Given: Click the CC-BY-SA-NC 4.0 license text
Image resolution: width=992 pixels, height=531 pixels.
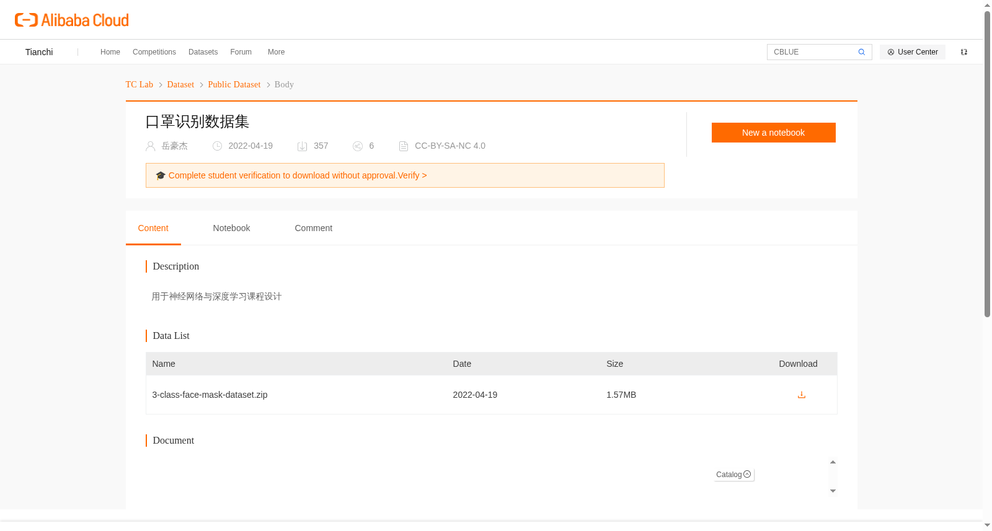Looking at the screenshot, I should [450, 146].
